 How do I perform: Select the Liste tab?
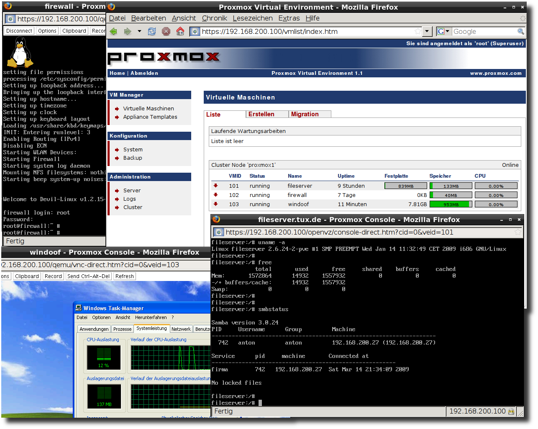(225, 114)
